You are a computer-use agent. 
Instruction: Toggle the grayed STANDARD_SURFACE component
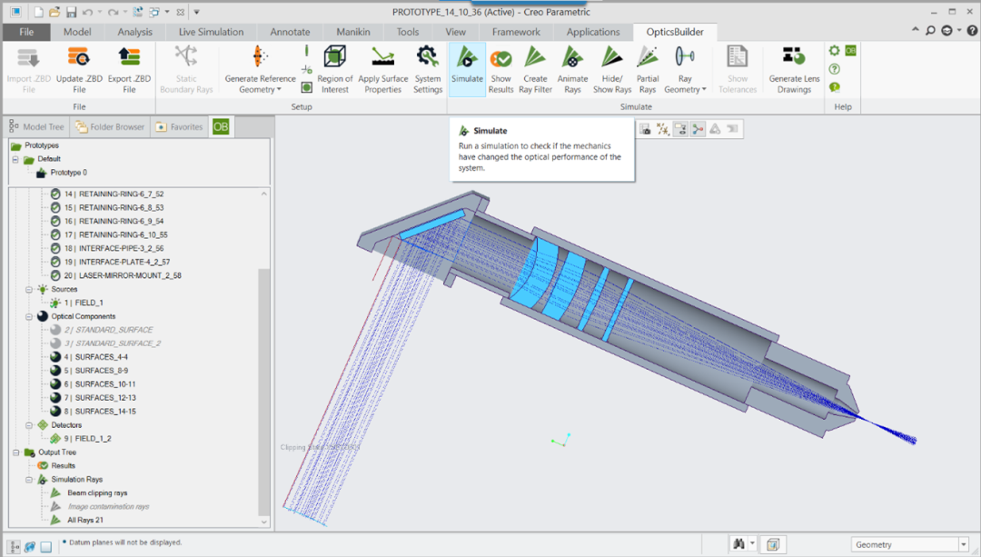tap(55, 330)
